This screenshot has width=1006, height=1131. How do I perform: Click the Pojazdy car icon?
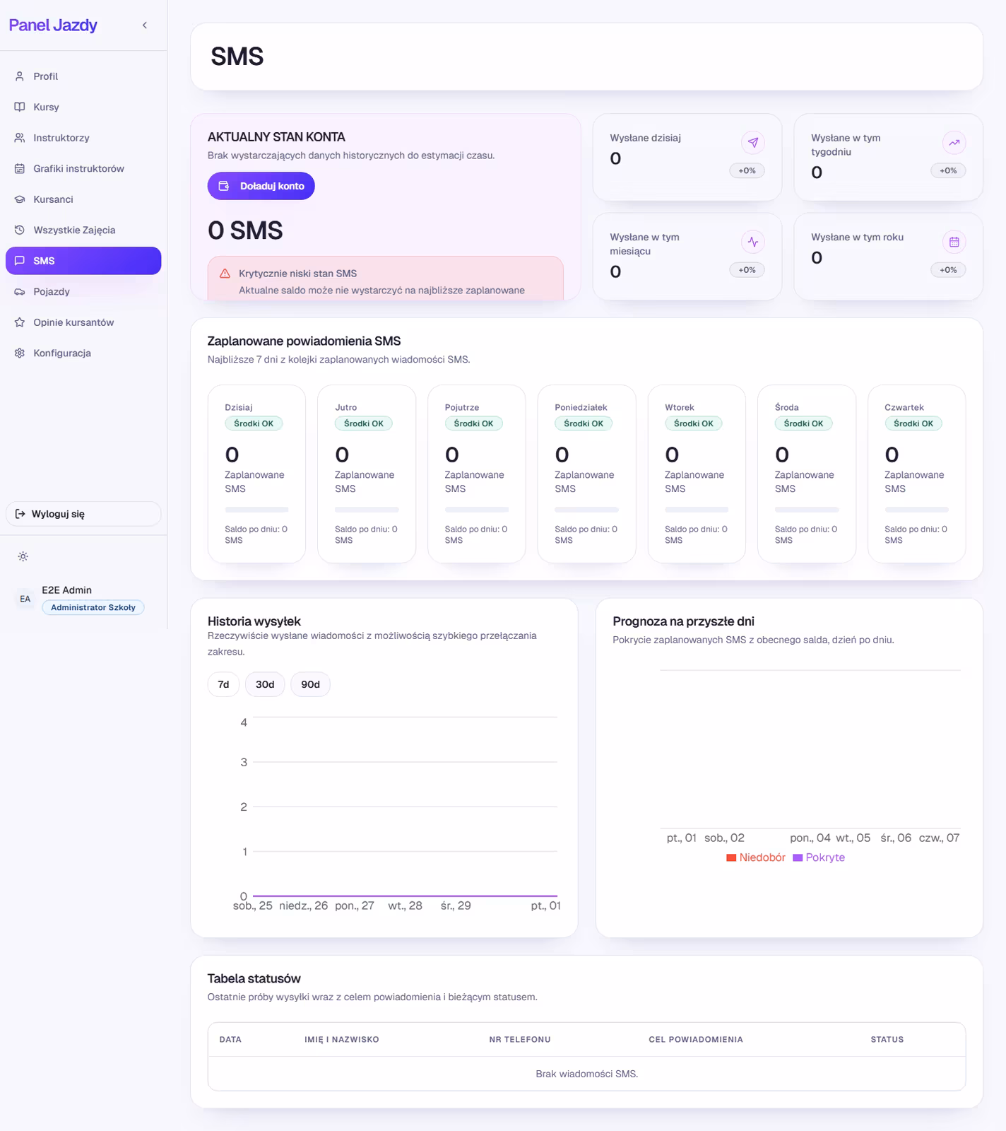click(20, 291)
